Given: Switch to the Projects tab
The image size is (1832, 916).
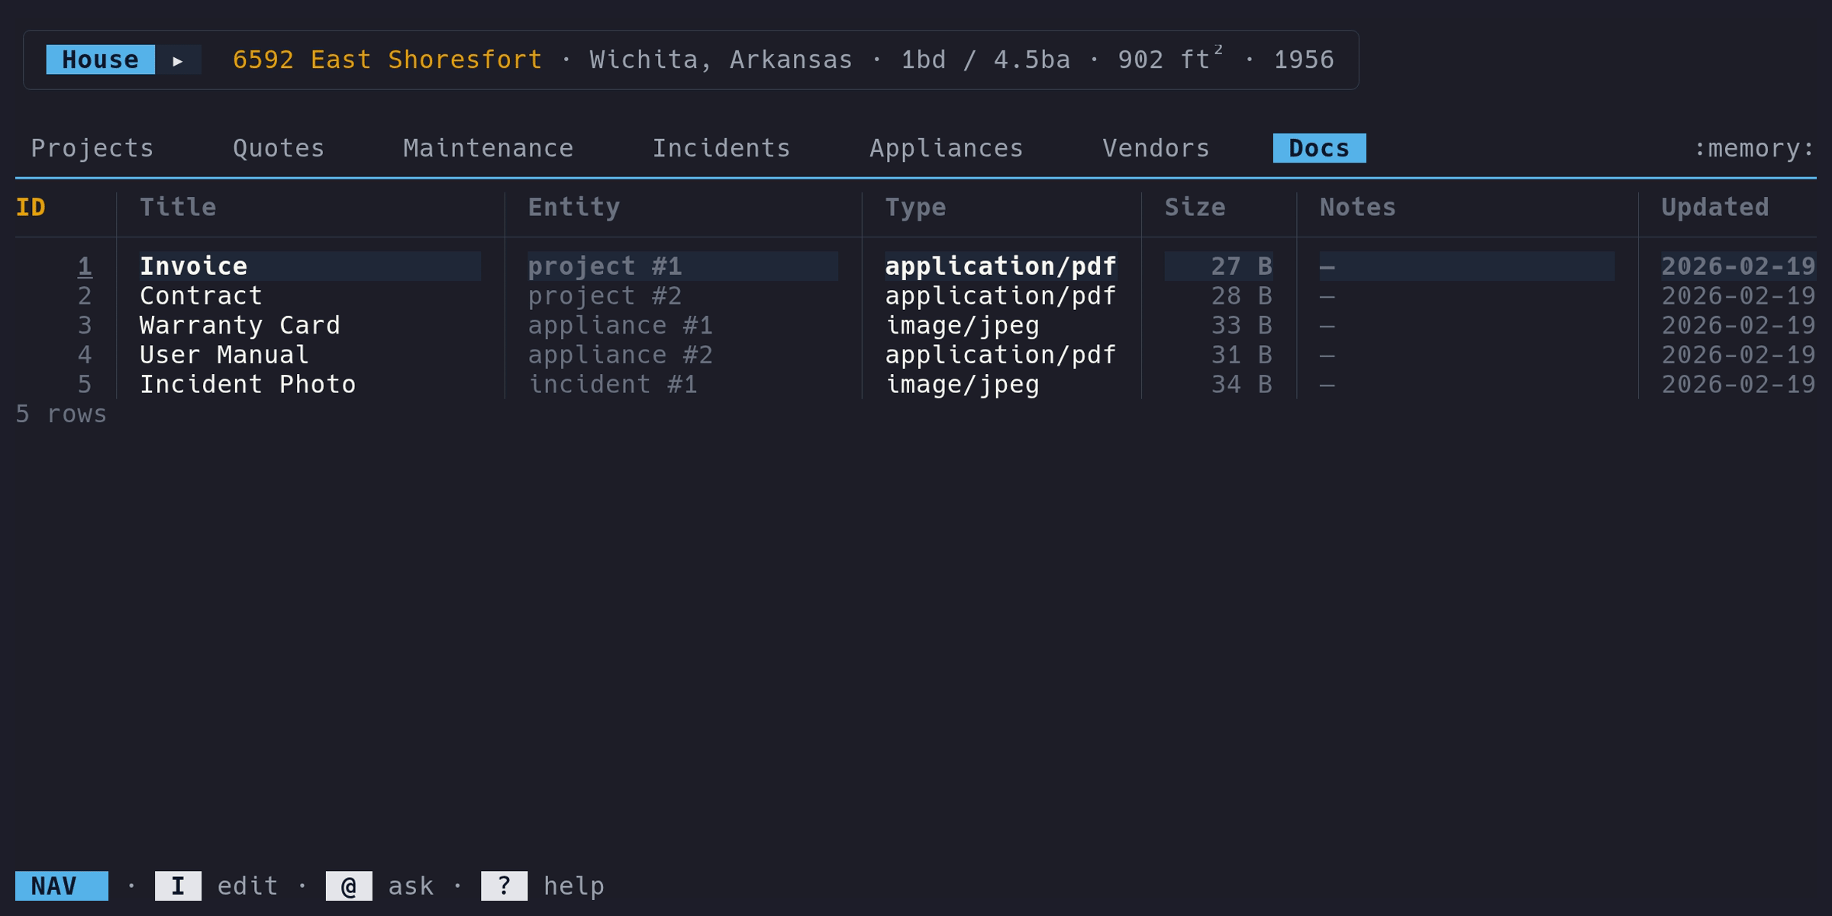Looking at the screenshot, I should click(x=92, y=148).
